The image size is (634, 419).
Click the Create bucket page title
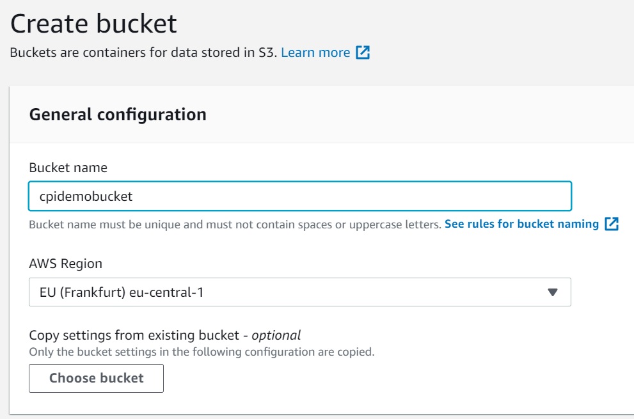[x=93, y=24]
